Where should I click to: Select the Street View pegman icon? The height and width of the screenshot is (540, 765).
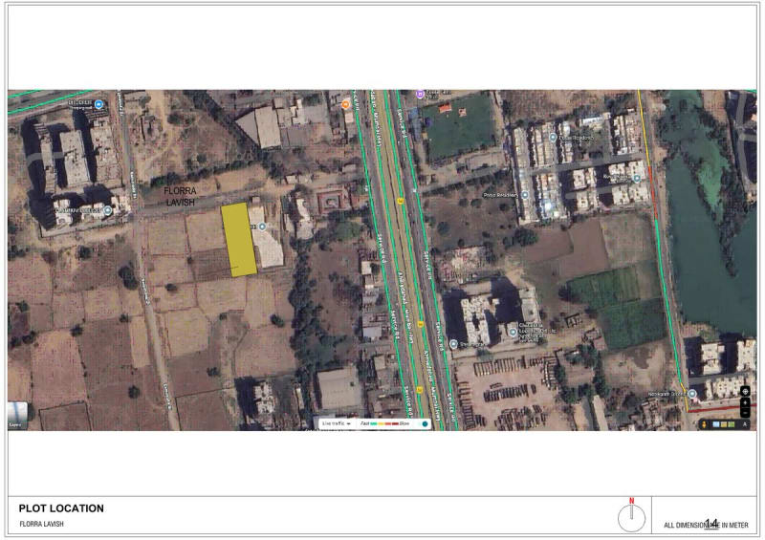click(704, 424)
